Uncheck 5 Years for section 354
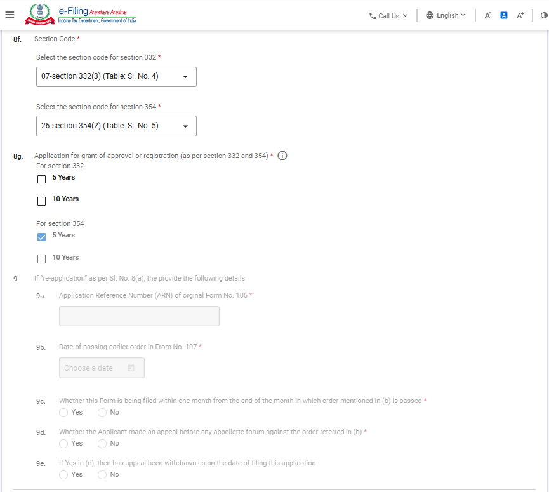 [x=42, y=237]
